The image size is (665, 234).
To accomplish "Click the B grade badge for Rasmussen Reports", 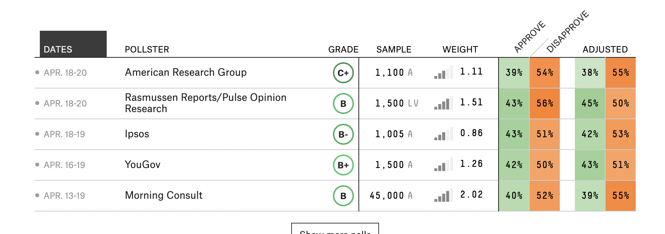I will [x=343, y=104].
